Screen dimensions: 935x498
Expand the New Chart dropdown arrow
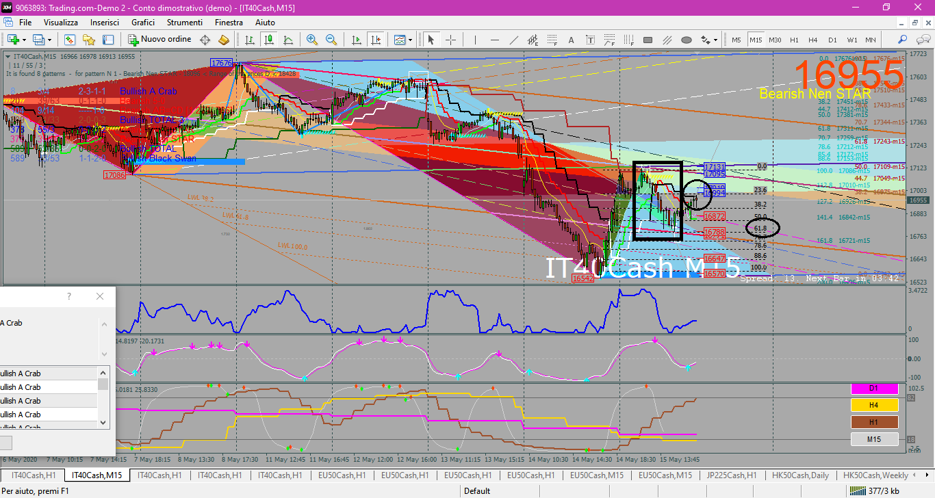[24, 40]
